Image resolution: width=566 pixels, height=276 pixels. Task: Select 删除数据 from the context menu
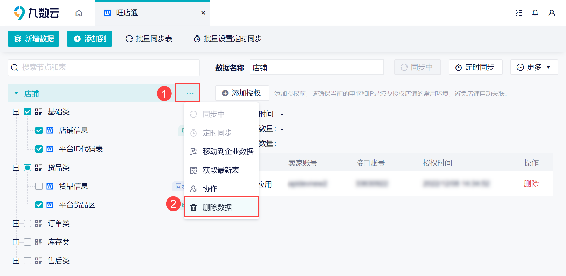tap(221, 207)
